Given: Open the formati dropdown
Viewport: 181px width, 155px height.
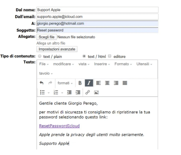Looking at the screenshot, I should 65,83.
